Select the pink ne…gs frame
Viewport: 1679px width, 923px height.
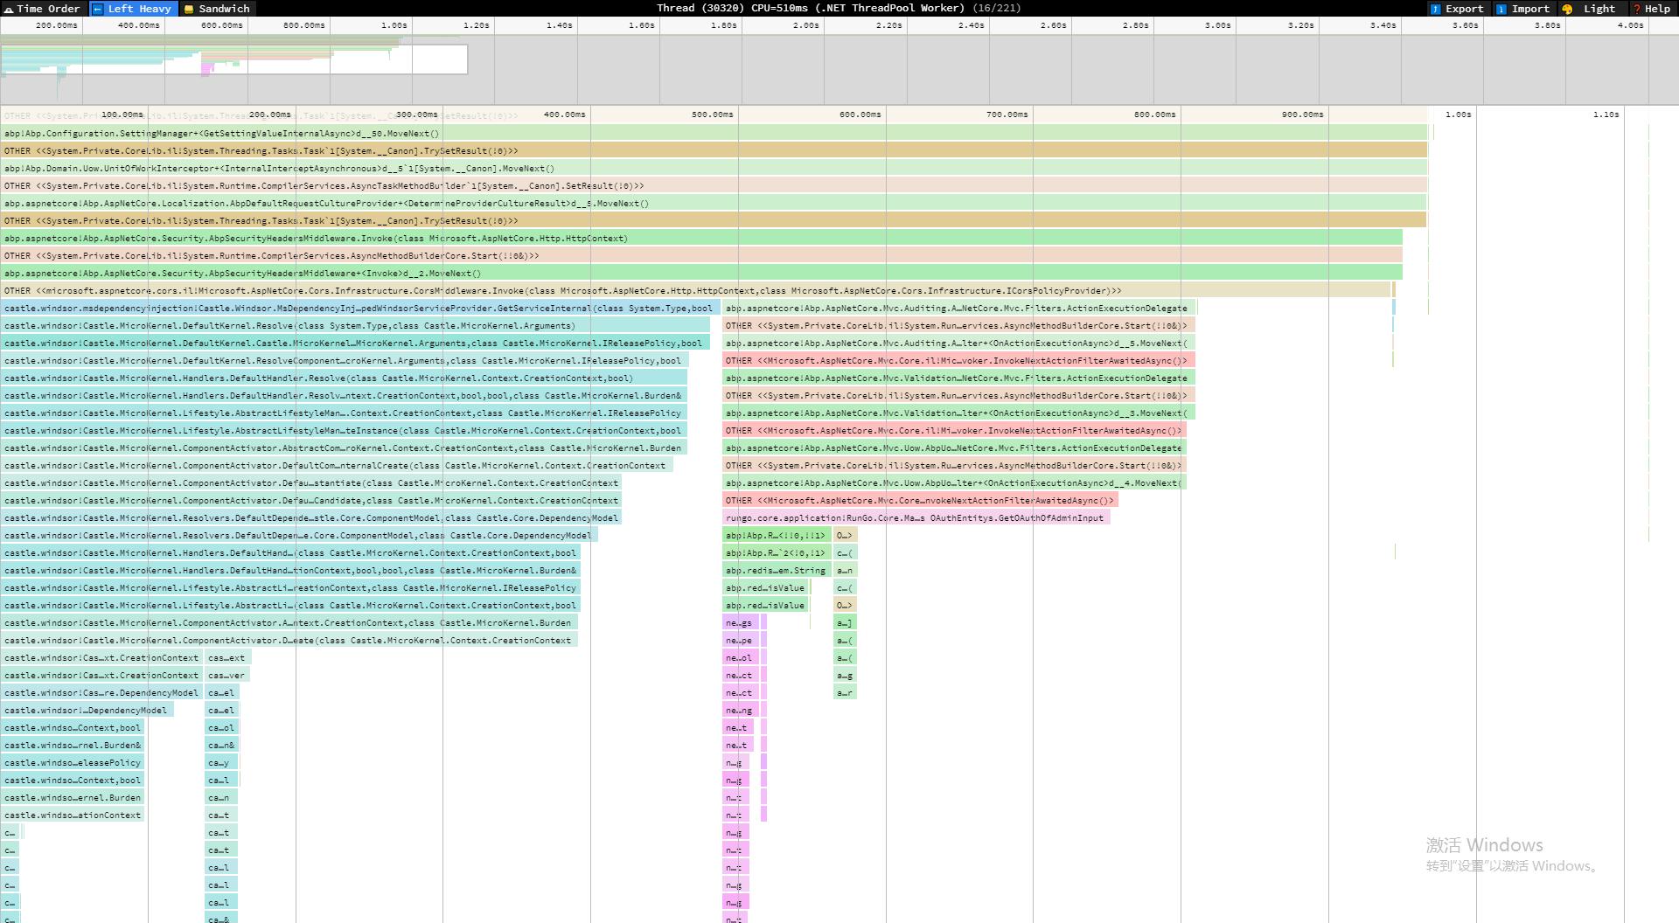(740, 622)
